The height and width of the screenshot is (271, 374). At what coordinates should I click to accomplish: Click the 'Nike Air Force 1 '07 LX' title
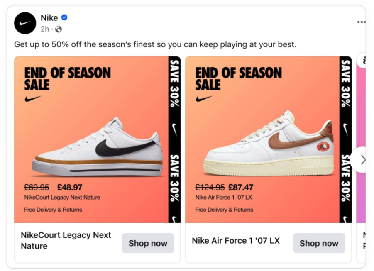pyautogui.click(x=236, y=240)
